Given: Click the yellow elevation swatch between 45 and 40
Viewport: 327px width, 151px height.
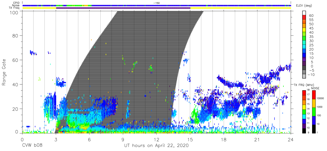Looking at the screenshot, I should point(305,30).
